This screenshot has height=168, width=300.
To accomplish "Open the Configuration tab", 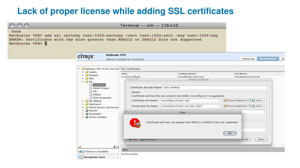I will pos(267,59).
